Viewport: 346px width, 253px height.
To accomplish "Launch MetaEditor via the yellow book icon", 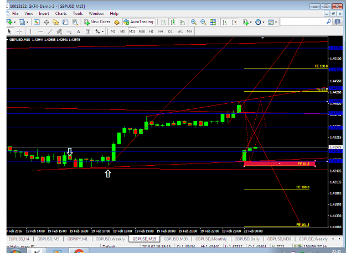I will pos(117,22).
